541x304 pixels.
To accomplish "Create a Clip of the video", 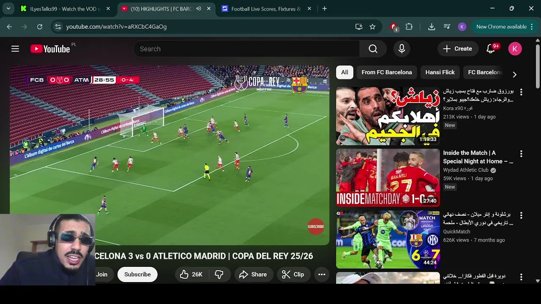I will click(x=293, y=274).
